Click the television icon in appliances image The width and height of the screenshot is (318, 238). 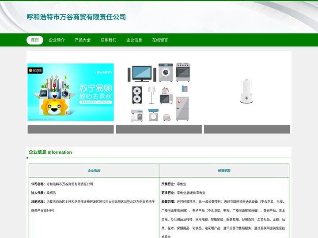pyautogui.click(x=142, y=74)
